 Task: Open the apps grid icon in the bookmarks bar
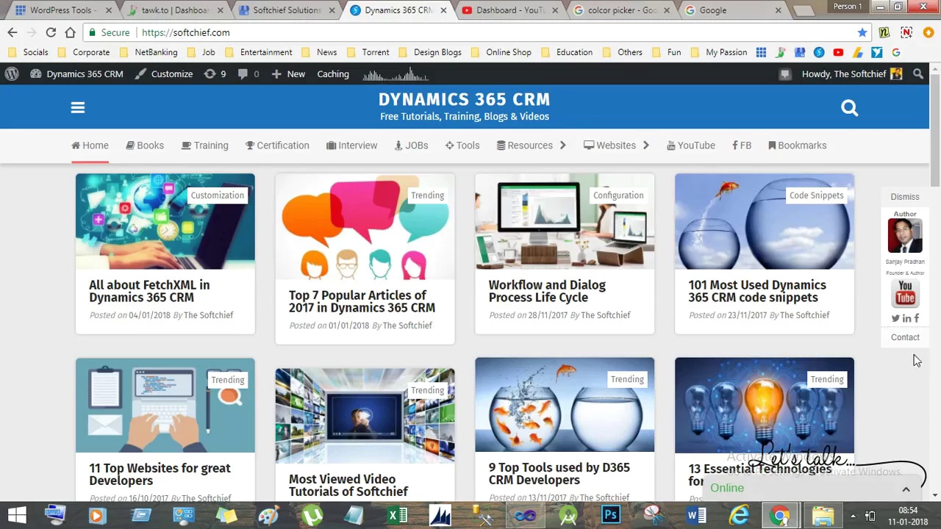(x=761, y=52)
